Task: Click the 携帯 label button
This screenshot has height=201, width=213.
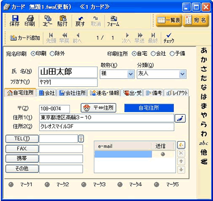Action: click(22, 159)
